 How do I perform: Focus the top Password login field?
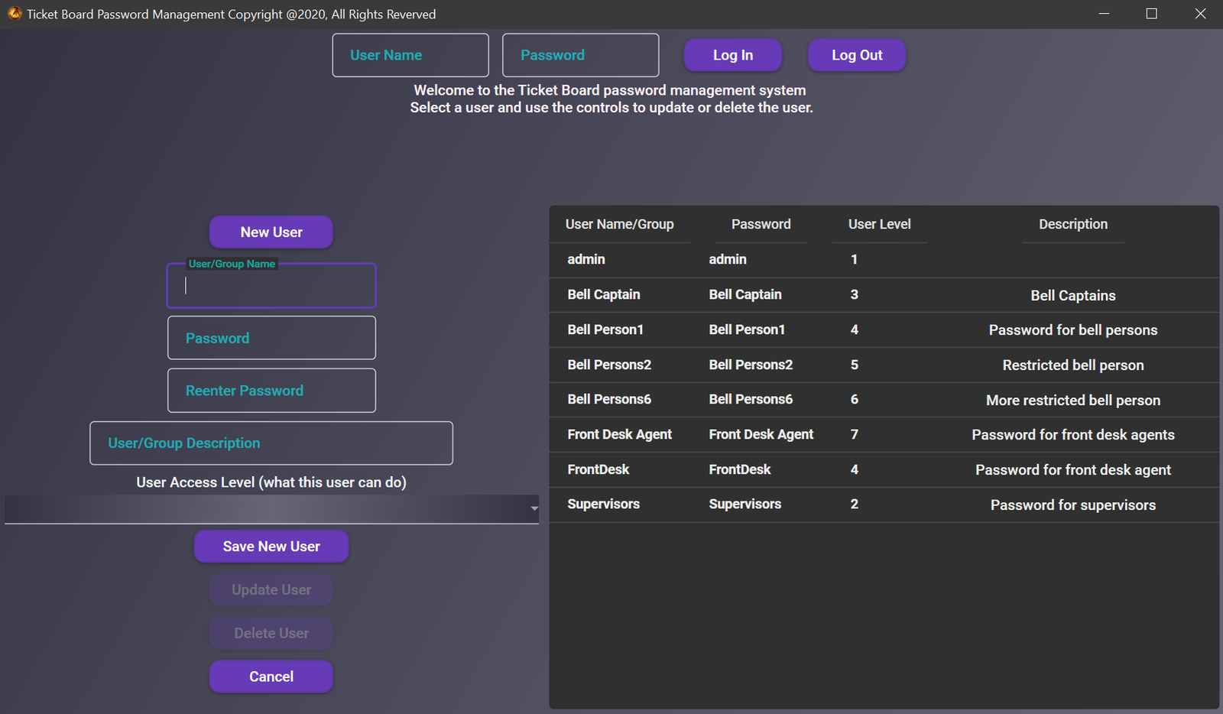click(580, 55)
